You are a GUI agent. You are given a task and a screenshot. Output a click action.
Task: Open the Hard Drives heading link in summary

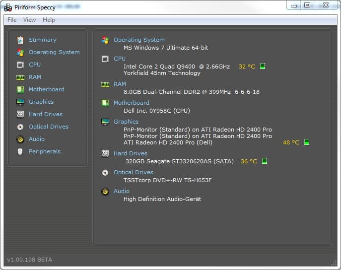point(131,153)
